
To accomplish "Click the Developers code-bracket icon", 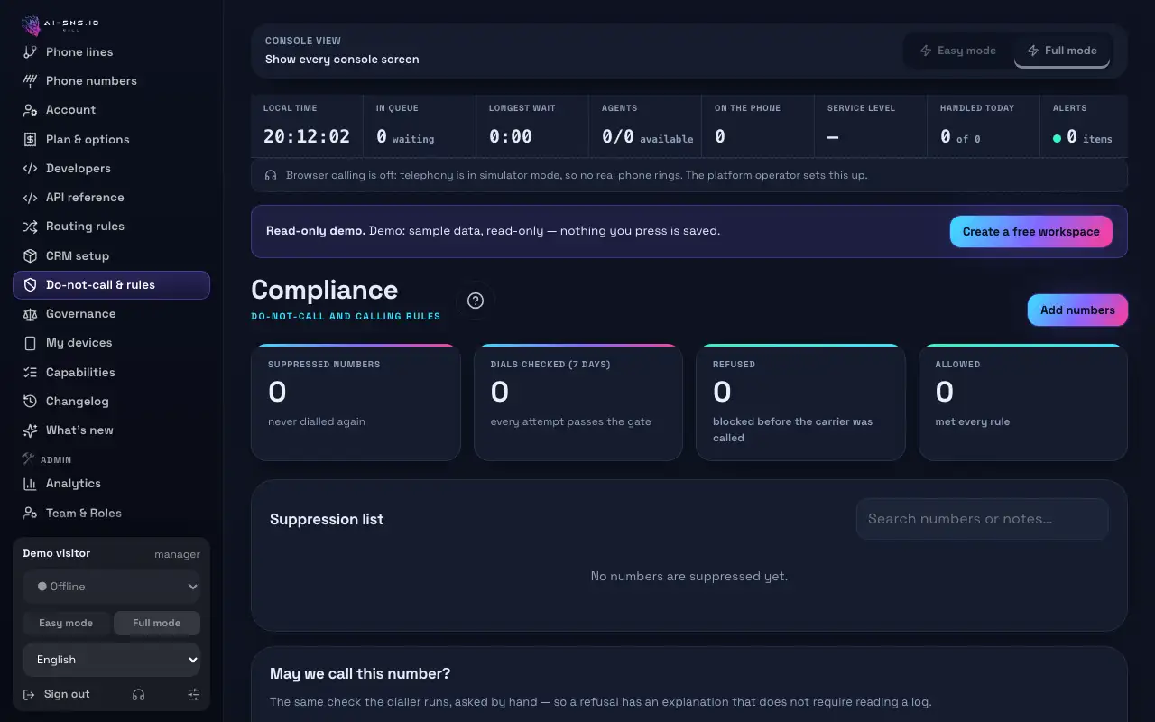I will [x=30, y=168].
